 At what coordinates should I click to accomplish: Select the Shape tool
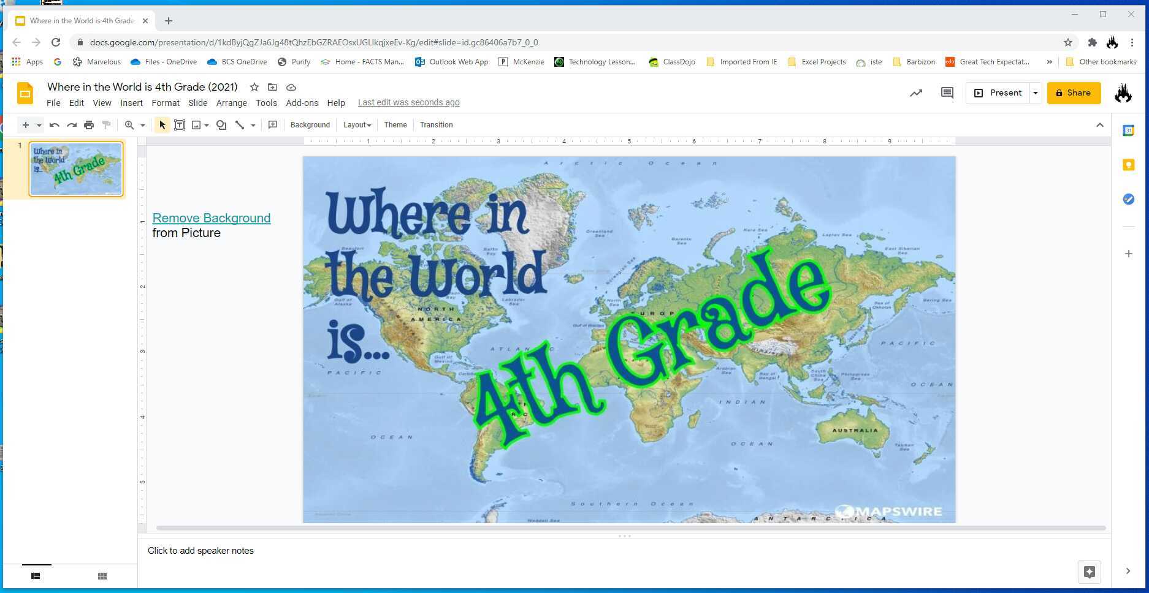pos(221,125)
